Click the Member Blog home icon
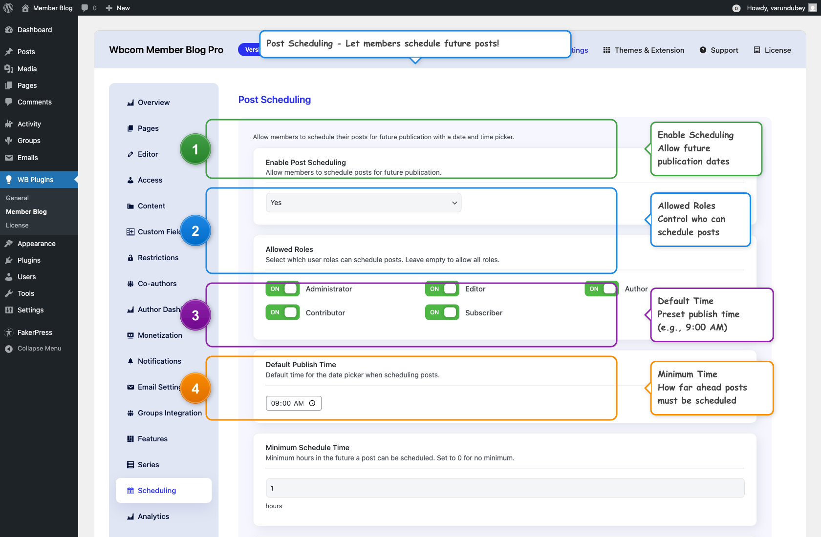 click(25, 8)
